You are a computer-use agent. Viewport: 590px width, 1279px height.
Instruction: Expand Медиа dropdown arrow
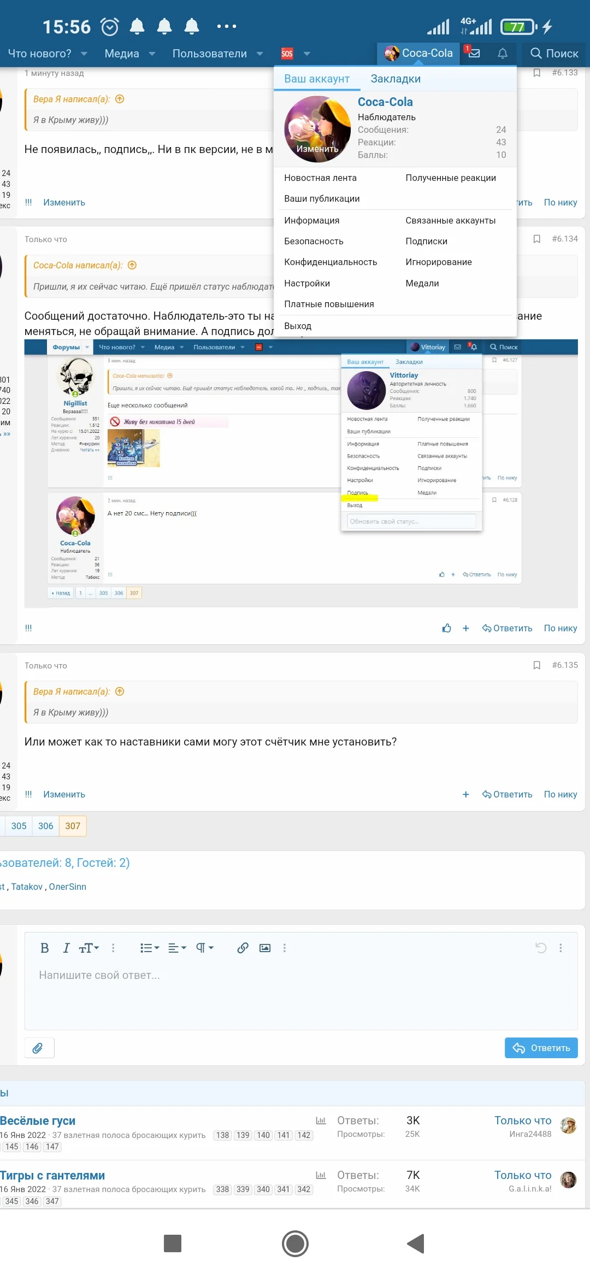coord(152,54)
